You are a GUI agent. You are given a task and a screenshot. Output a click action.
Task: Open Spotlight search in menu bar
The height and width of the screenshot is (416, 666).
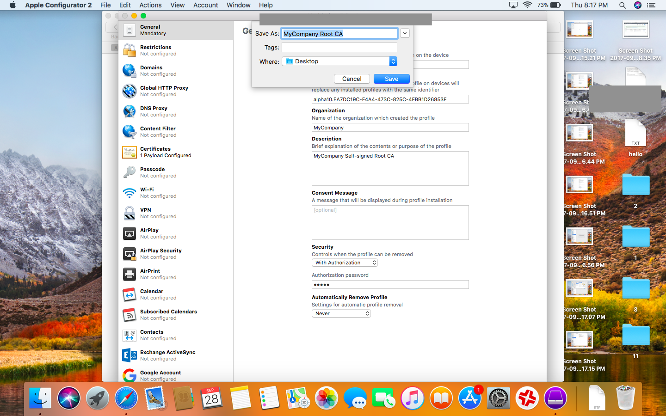pos(623,5)
